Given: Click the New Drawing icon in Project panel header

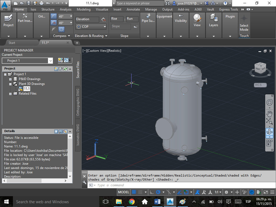Looking at the screenshot, I should [56, 69].
